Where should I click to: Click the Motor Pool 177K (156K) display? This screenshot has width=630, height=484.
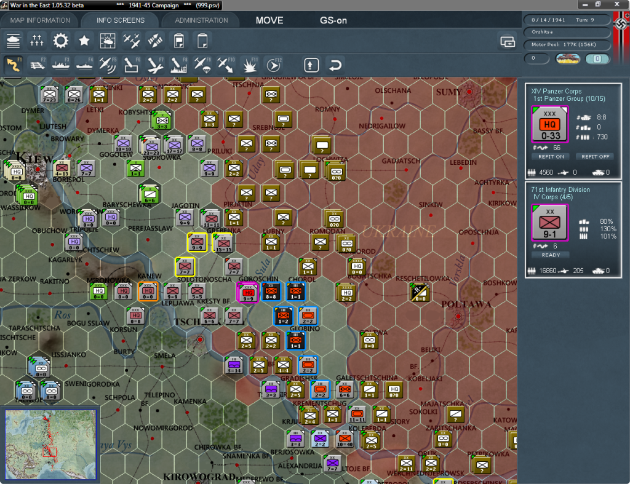tap(567, 44)
